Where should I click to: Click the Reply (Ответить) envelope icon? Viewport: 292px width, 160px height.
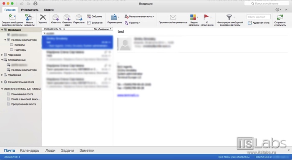click(56, 17)
